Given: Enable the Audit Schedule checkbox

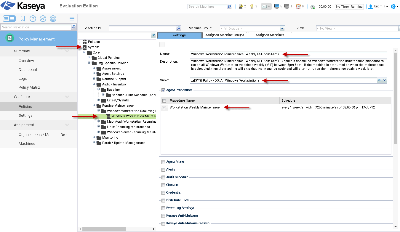Looking at the screenshot, I should [163, 177].
